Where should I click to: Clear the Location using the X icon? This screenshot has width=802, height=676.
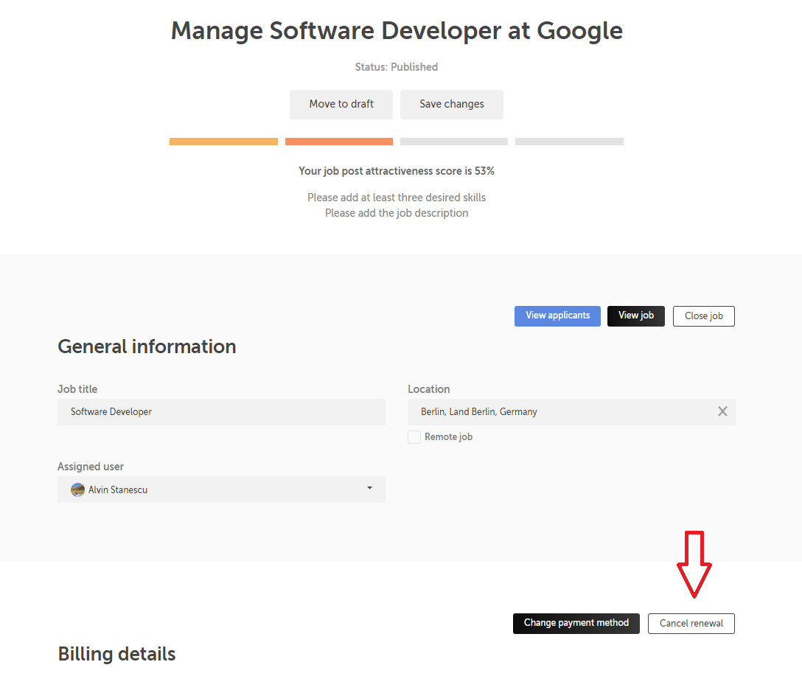pyautogui.click(x=722, y=411)
